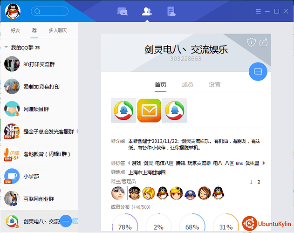Select the 是金子总会发光客服群 group
Screen dimensions: 294x233
(x=39, y=131)
